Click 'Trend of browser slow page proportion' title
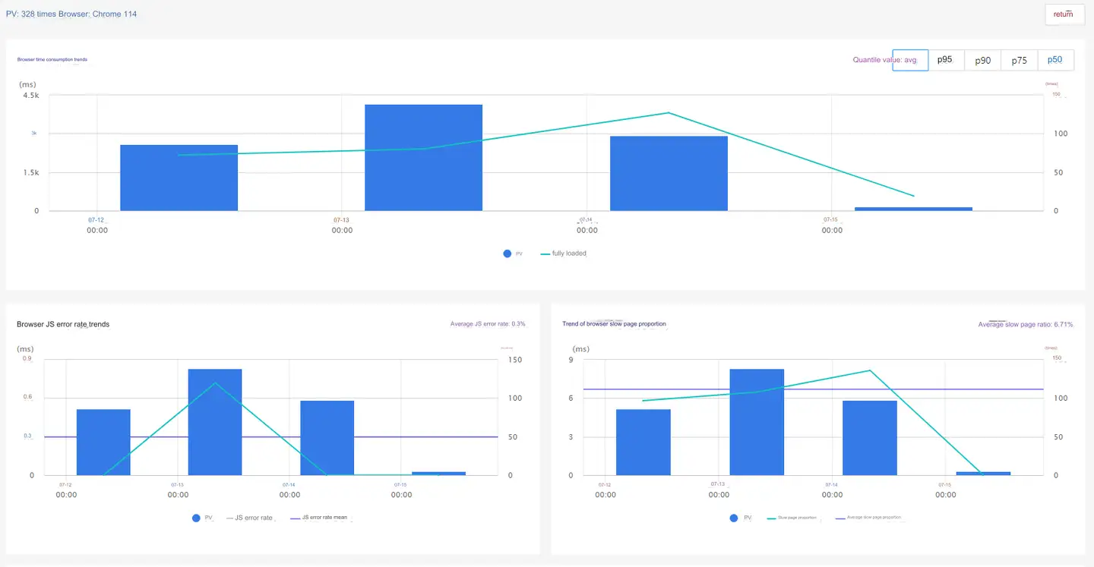1094x567 pixels. [x=614, y=324]
